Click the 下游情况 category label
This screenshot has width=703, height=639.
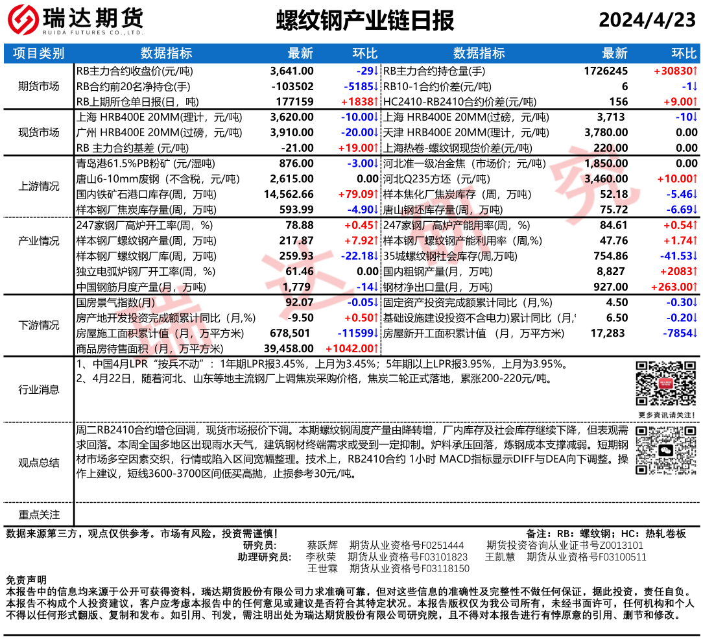39,324
